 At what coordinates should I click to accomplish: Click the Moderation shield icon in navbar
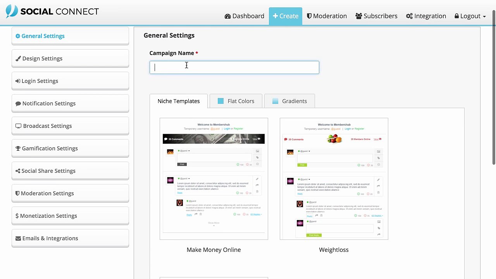click(309, 16)
